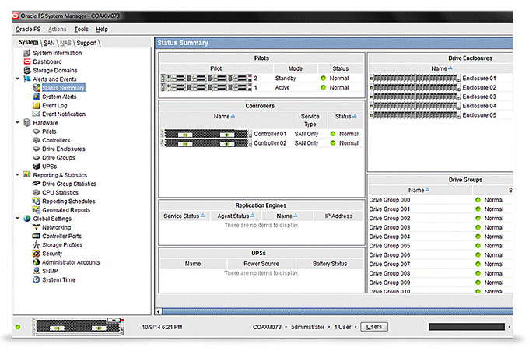Click the Controllers hardware icon

point(37,140)
